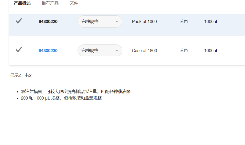
Task: Click the product number 94300220
Action: point(48,22)
